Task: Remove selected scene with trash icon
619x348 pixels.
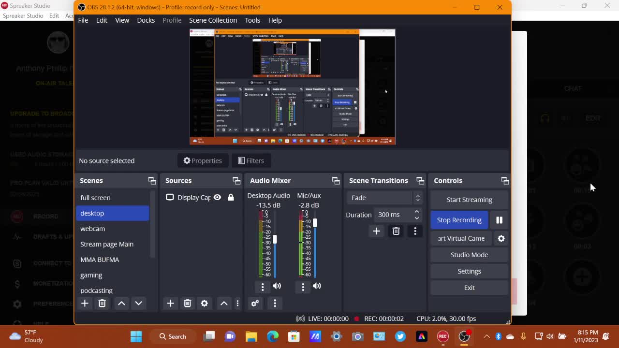Action: [102, 303]
